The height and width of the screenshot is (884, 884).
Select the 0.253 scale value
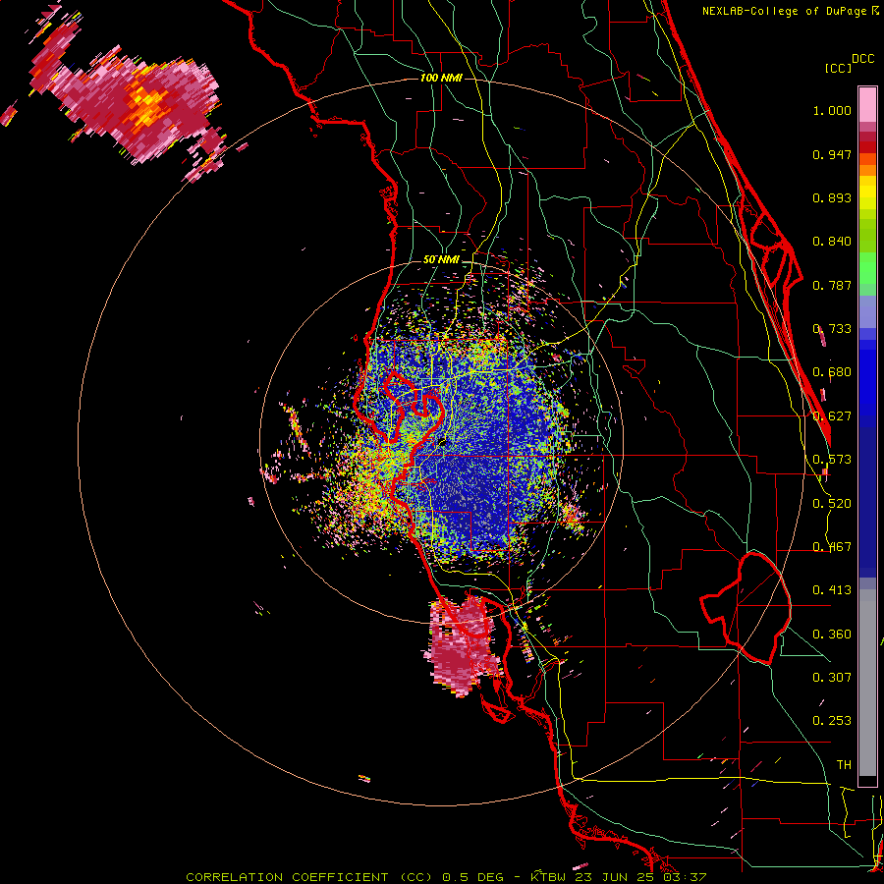(832, 721)
